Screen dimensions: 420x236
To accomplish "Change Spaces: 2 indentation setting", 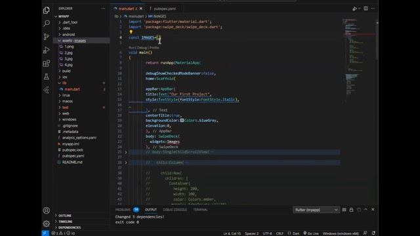I will [251, 233].
